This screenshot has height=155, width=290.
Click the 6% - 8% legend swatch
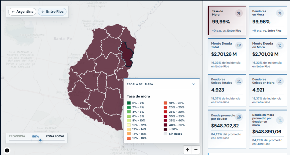(129, 116)
